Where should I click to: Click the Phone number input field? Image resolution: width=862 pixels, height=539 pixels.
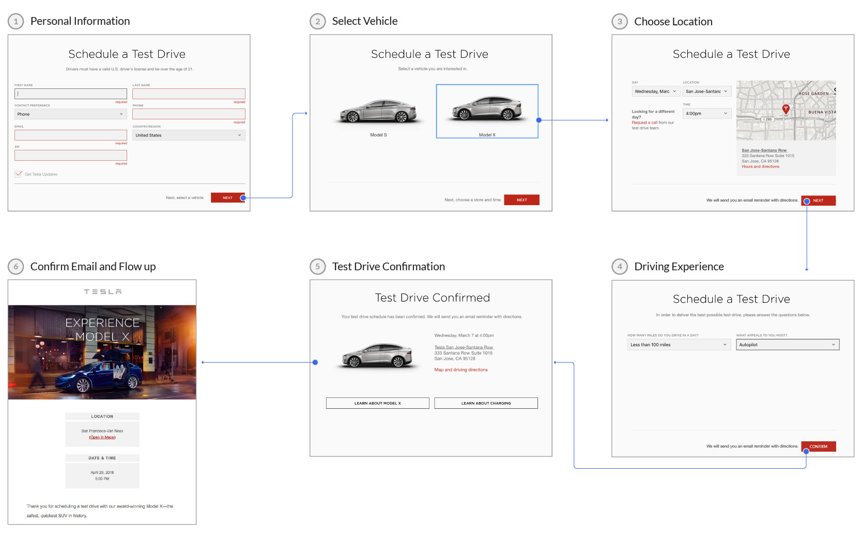pyautogui.click(x=189, y=114)
